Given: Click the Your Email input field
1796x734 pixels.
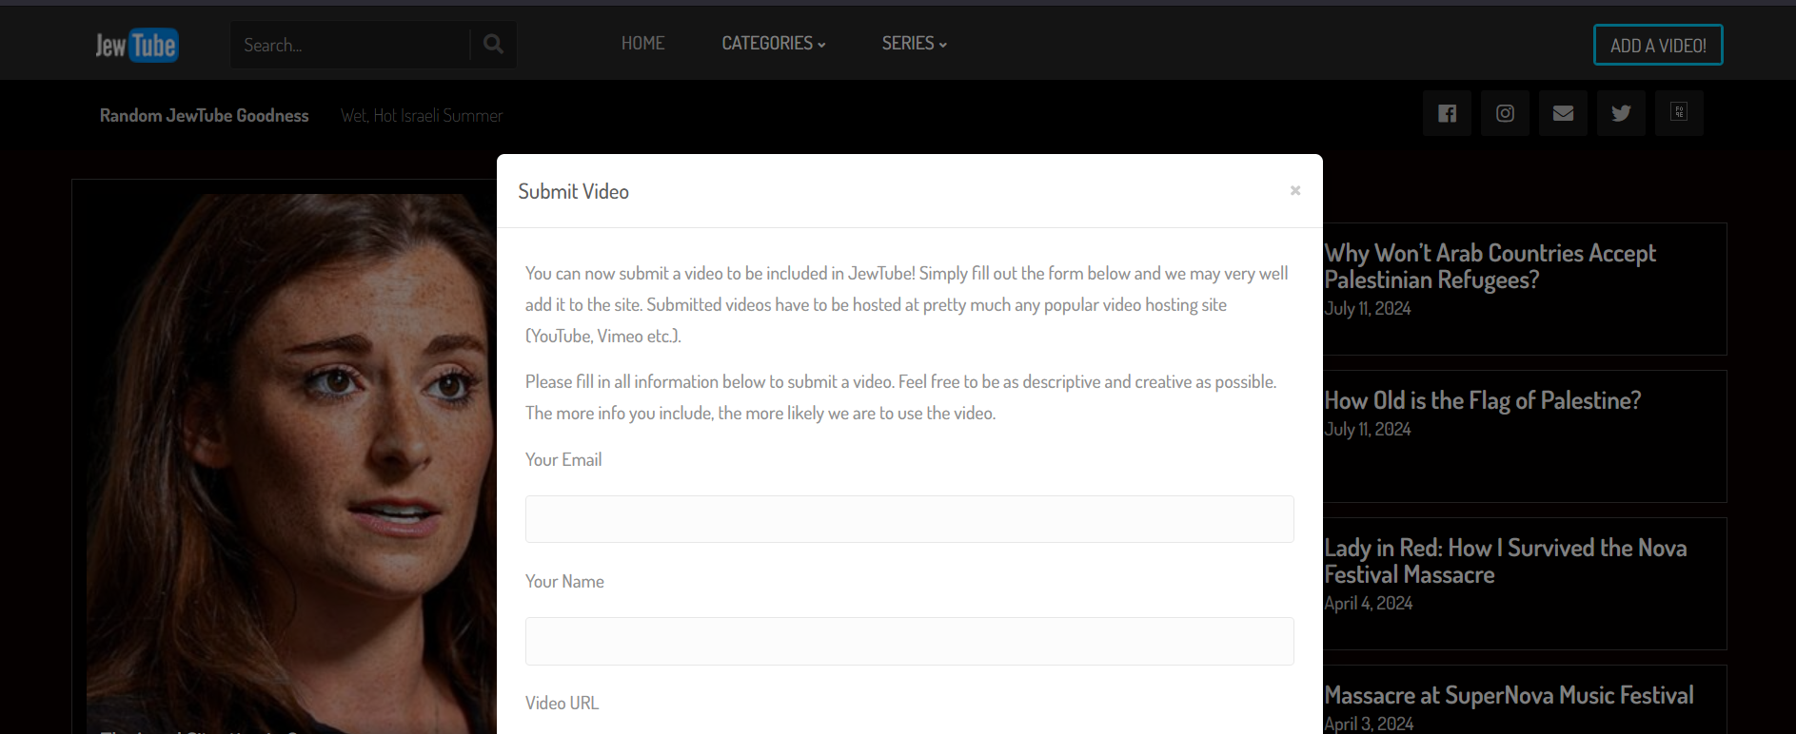Looking at the screenshot, I should pyautogui.click(x=909, y=519).
